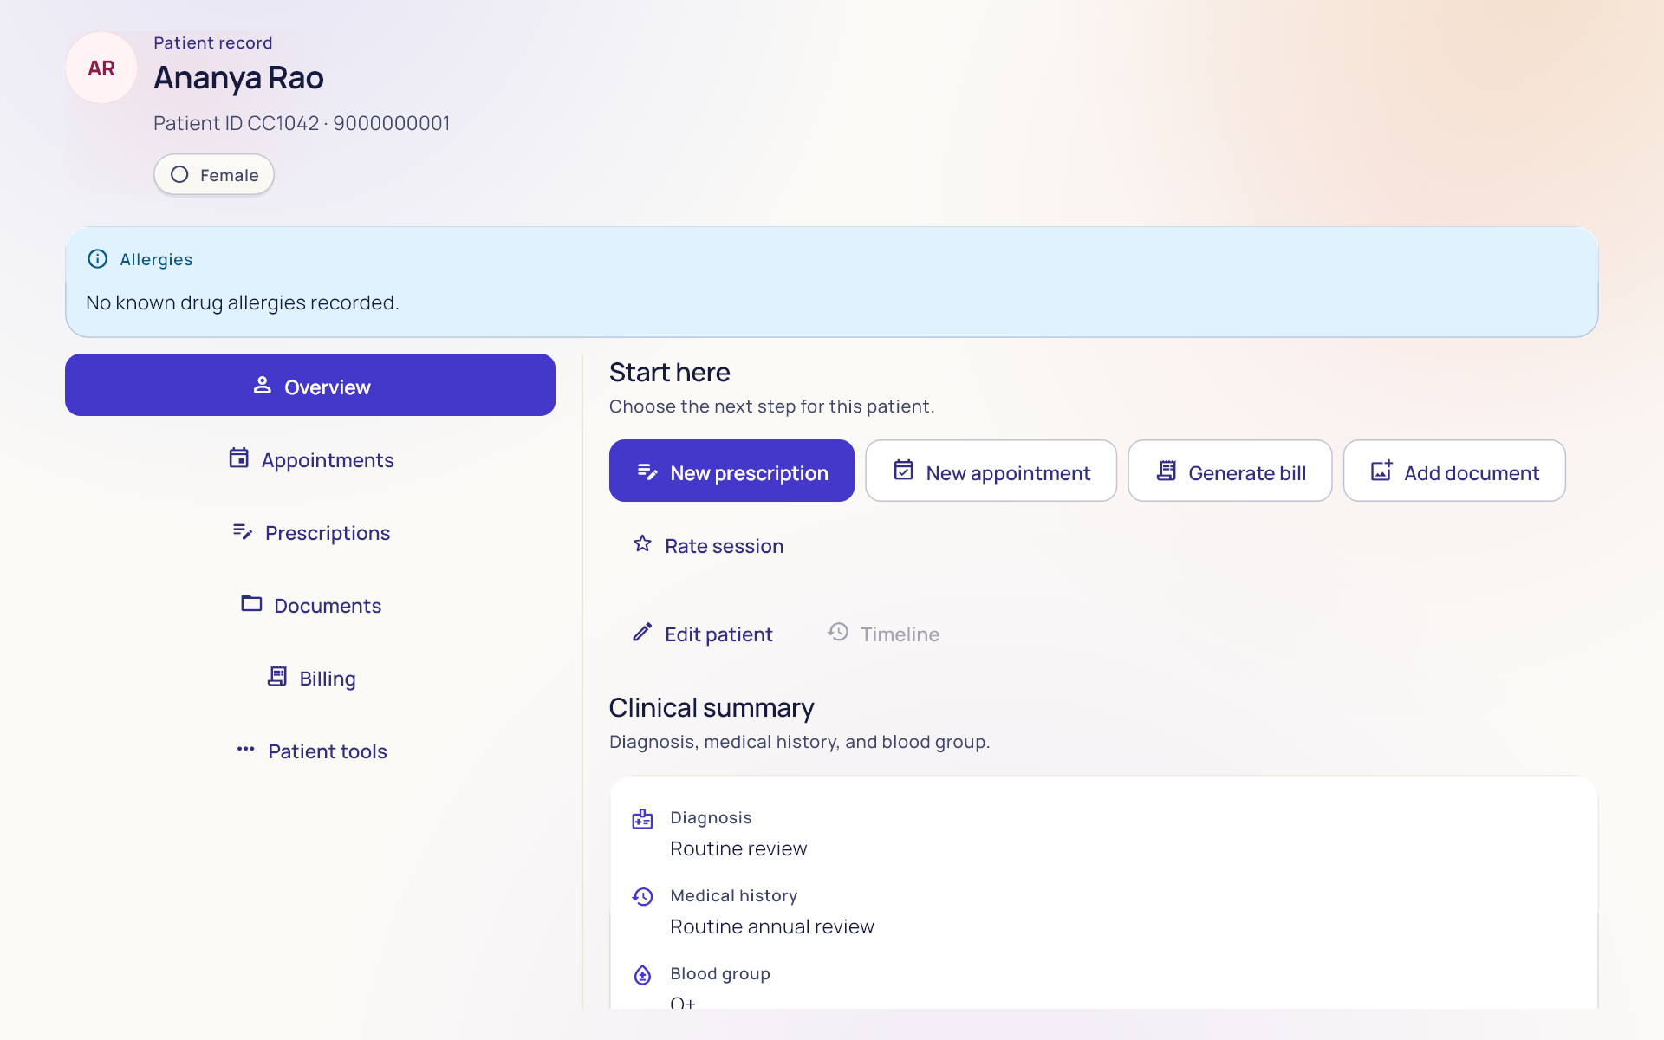Switch to the Appointments tab

[310, 459]
